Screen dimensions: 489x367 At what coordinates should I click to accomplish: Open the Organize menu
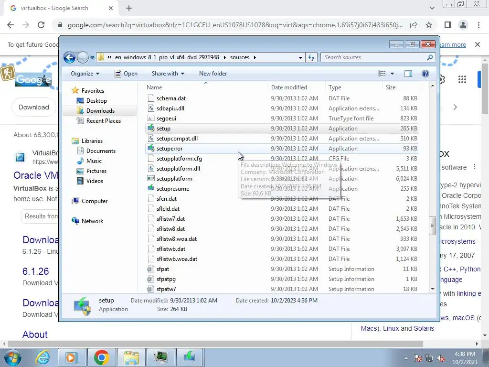click(x=85, y=74)
